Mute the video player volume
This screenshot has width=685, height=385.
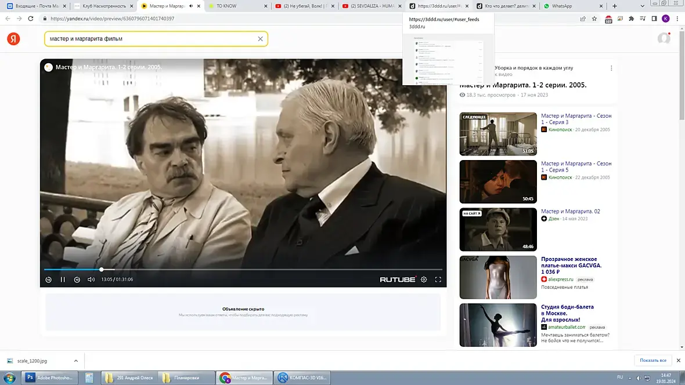[x=91, y=279]
